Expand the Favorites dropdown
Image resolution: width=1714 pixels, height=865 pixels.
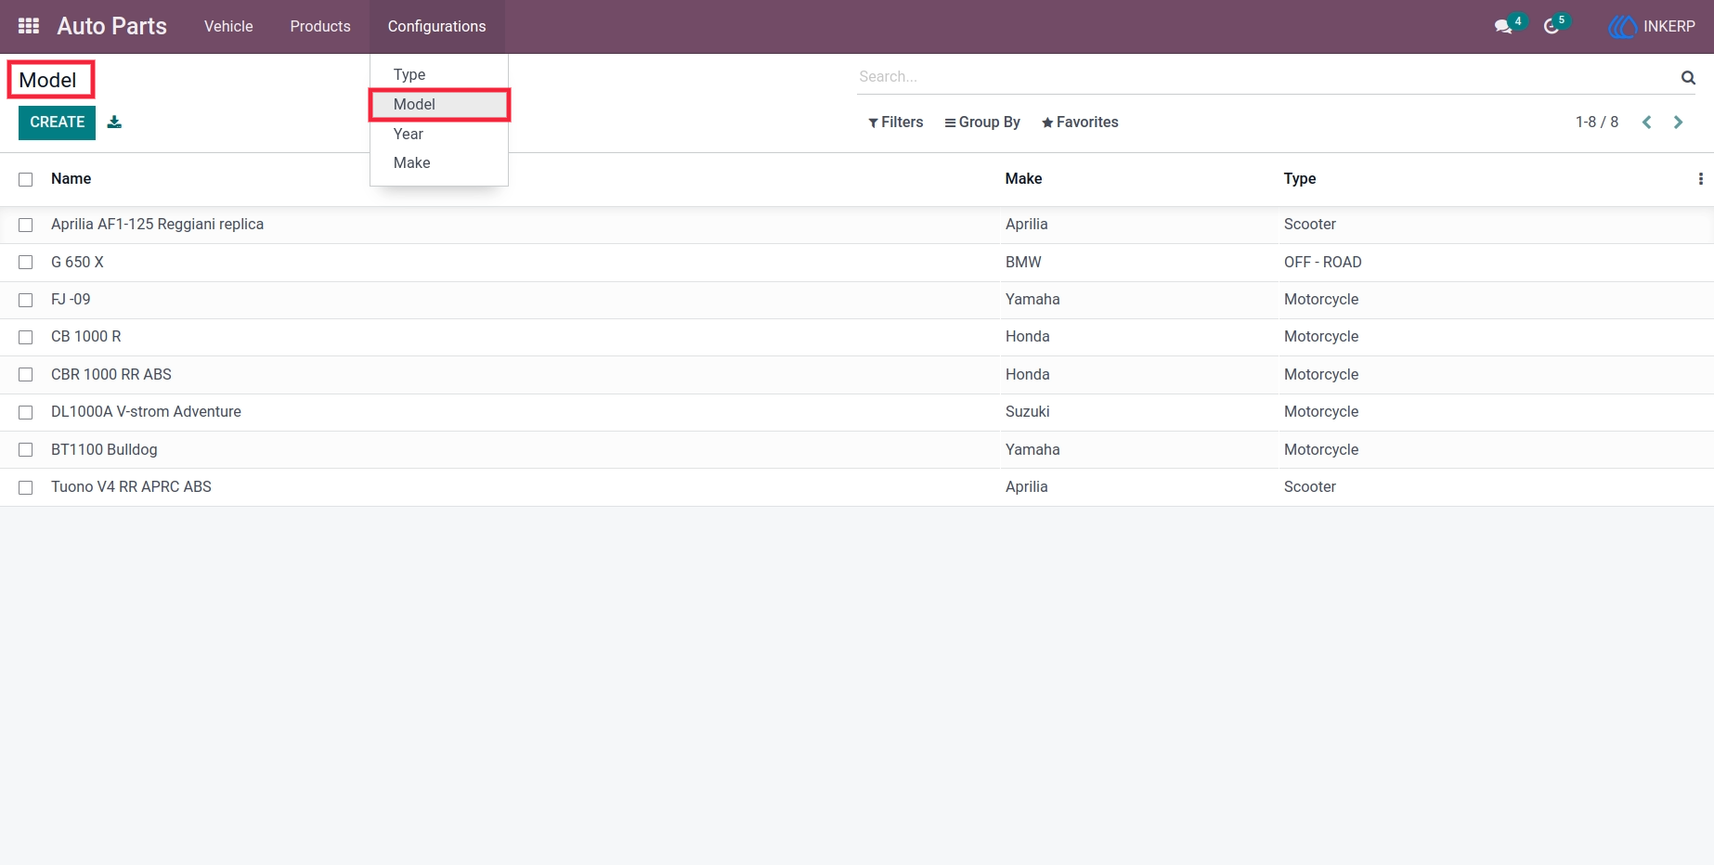pyautogui.click(x=1080, y=123)
